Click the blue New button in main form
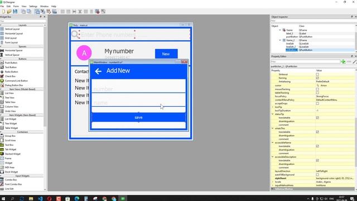357x201 pixels. point(166,54)
